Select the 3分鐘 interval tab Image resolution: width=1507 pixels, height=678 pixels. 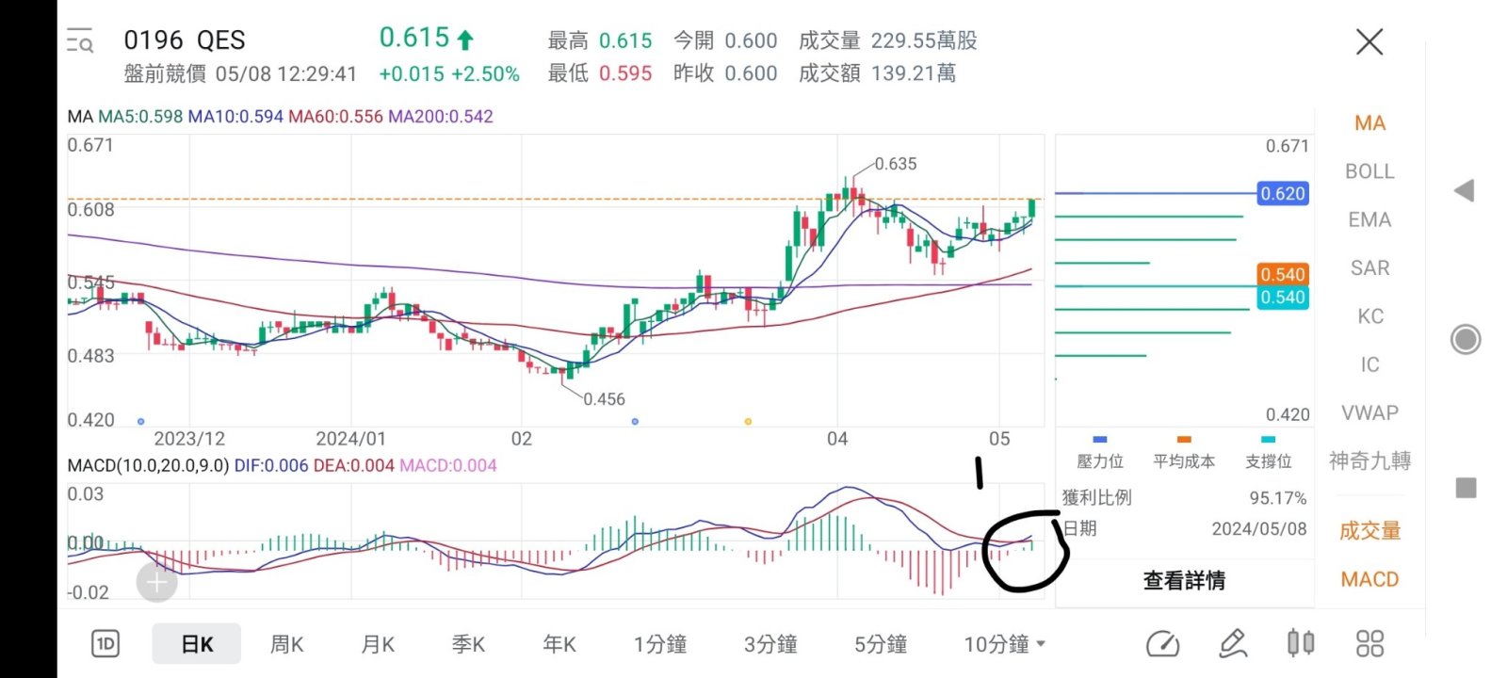point(770,644)
